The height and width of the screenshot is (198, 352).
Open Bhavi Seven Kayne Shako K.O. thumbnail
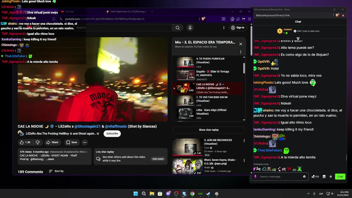(x=187, y=166)
